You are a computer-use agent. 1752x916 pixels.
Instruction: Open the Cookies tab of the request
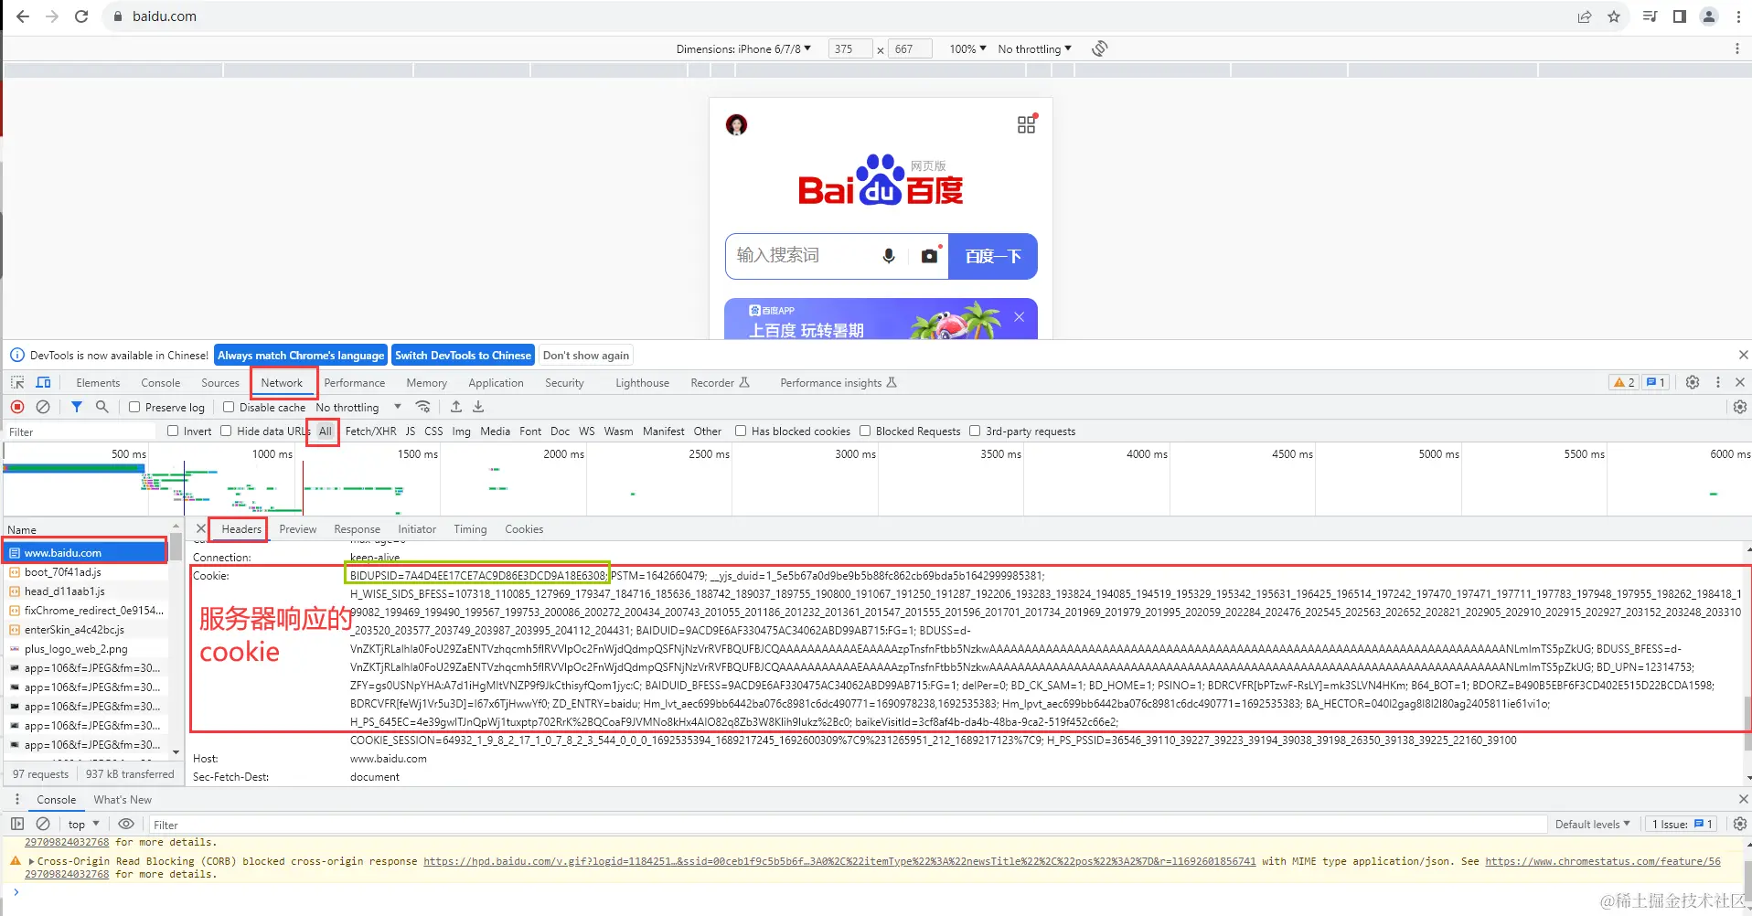pos(524,528)
